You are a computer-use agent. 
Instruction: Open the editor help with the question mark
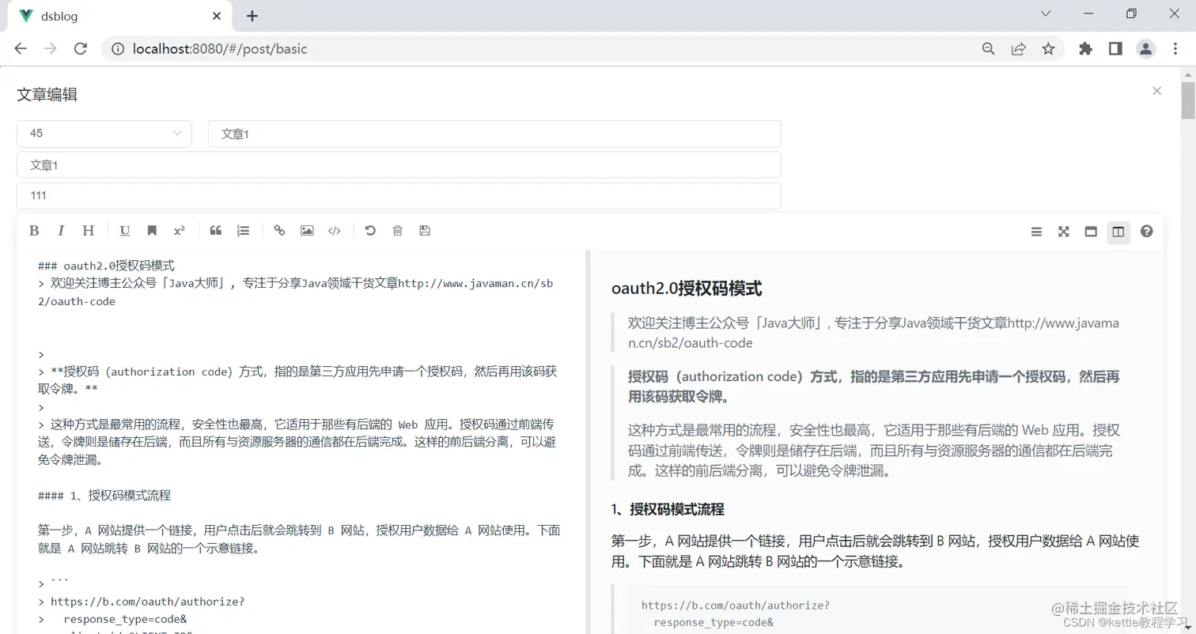[1147, 231]
